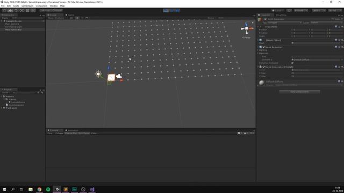The image size is (344, 193).
Task: Open the Edit menu
Action: 9,6
